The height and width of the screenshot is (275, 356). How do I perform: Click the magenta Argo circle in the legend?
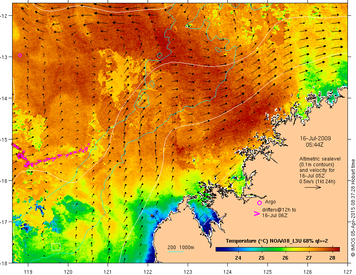(259, 203)
